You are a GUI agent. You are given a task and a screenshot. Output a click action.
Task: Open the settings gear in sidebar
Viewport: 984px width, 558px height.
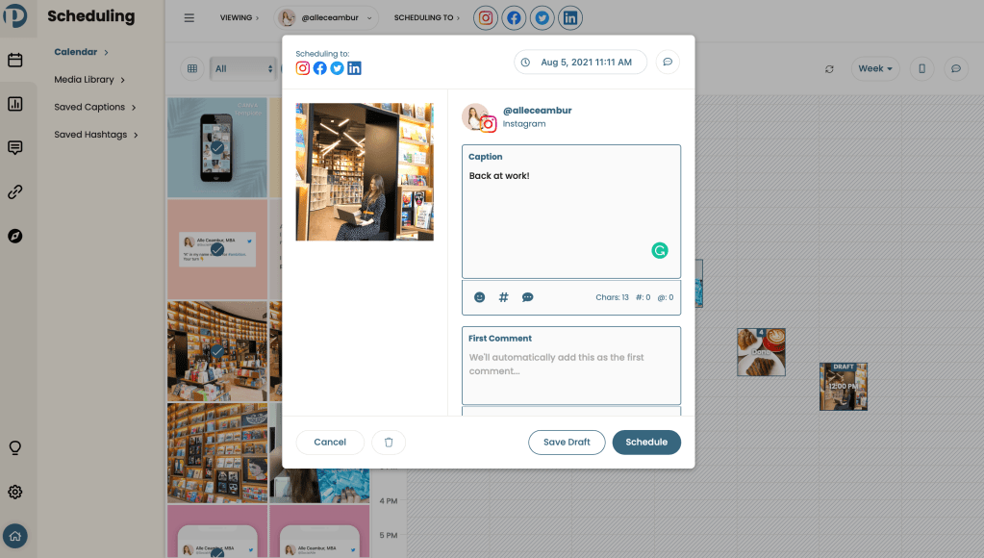coord(15,492)
